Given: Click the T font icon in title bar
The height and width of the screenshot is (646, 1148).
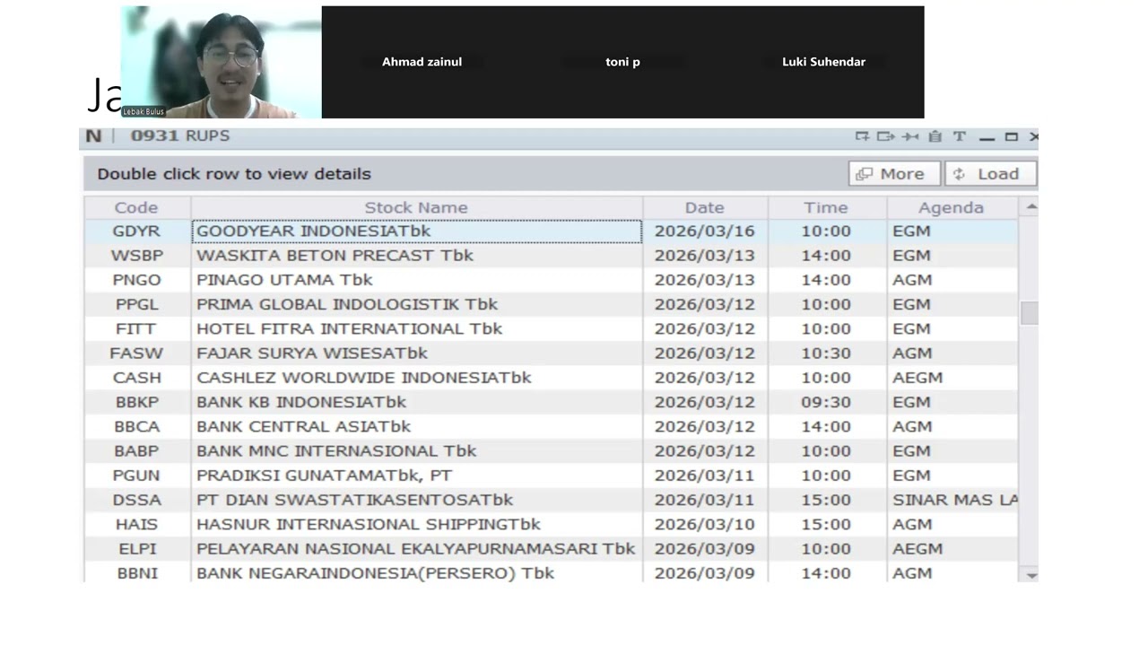Looking at the screenshot, I should [x=959, y=136].
